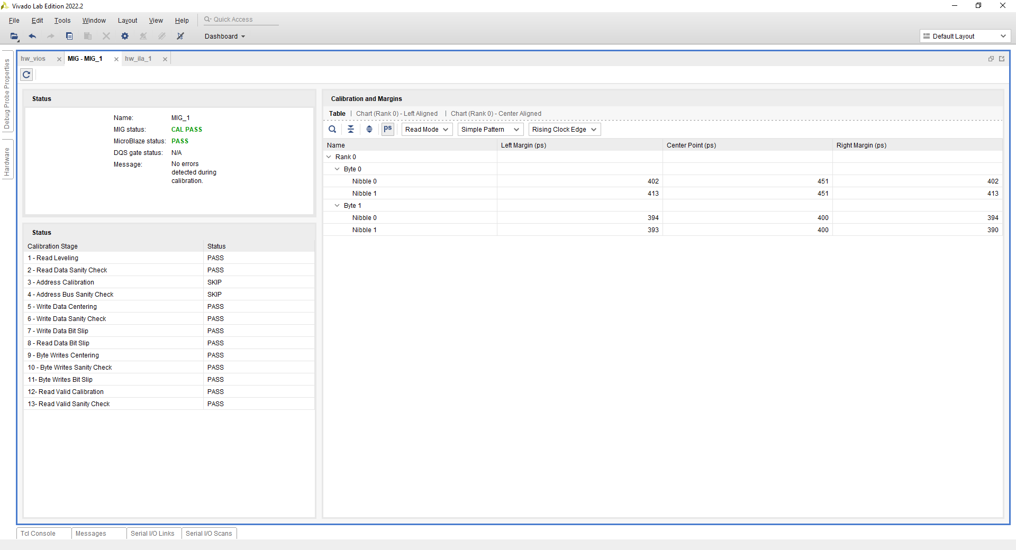Open the Simple Pattern dropdown
This screenshot has height=550, width=1016.
pos(491,130)
